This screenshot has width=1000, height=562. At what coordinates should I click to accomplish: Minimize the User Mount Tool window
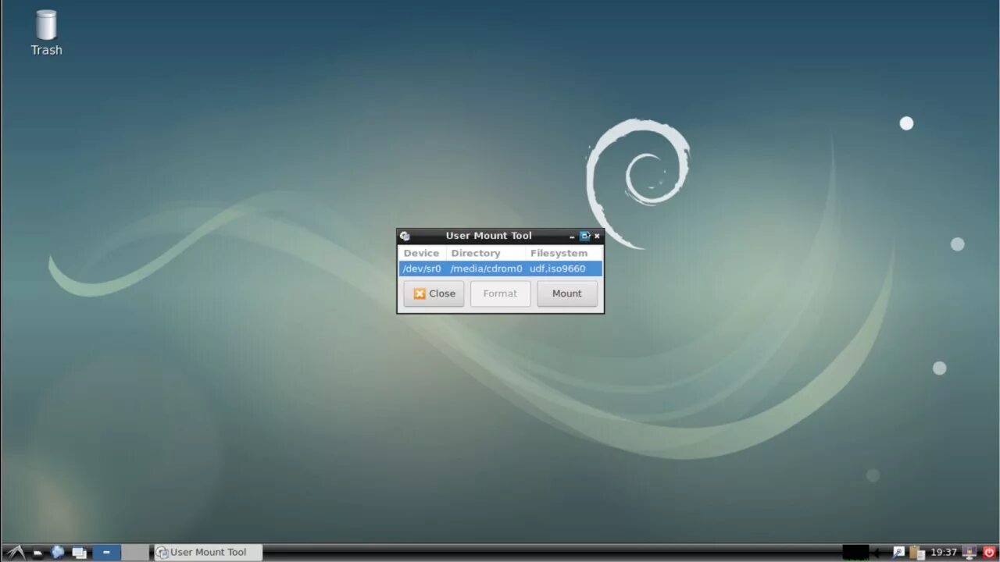pyautogui.click(x=572, y=236)
